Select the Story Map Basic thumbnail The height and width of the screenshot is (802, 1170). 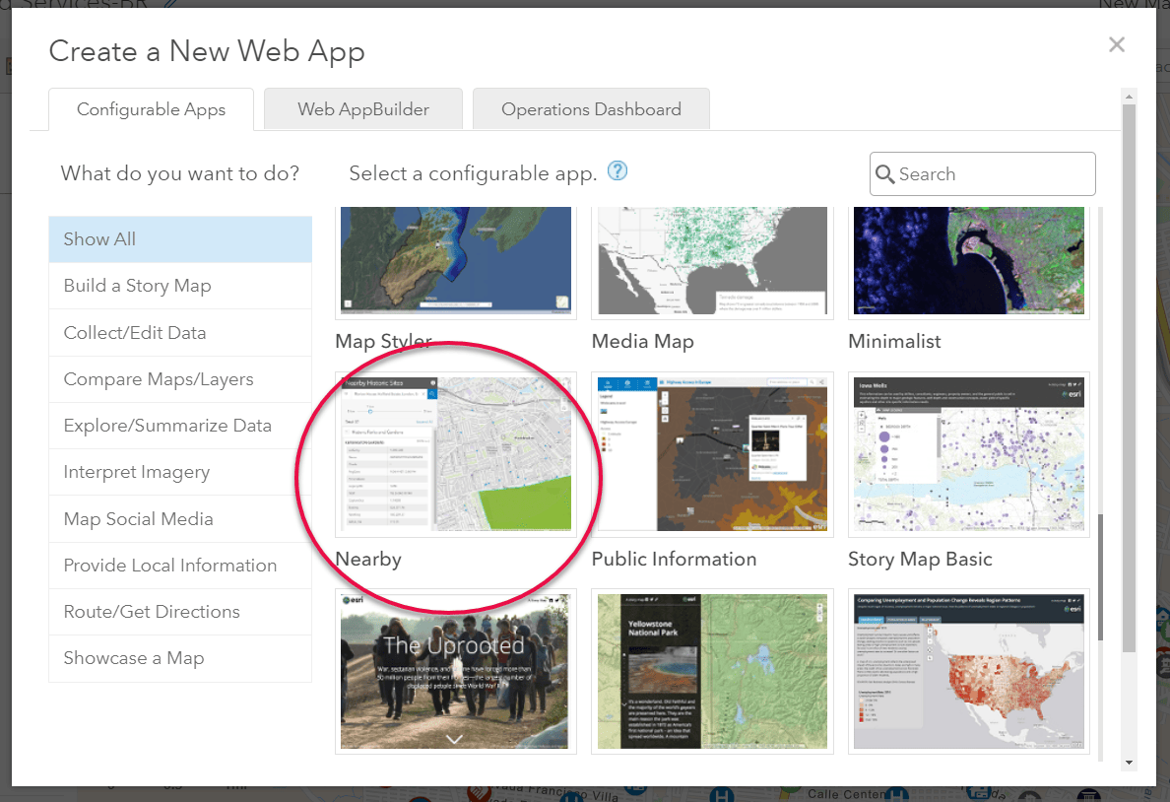click(x=968, y=454)
